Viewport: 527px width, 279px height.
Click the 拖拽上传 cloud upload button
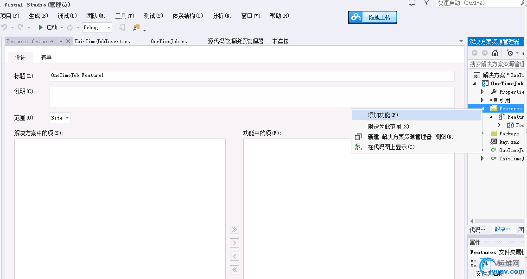[372, 17]
